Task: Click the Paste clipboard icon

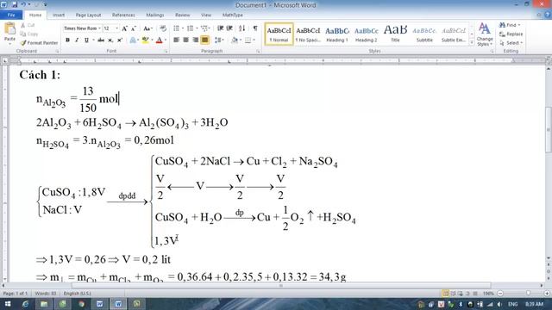Action: pyautogui.click(x=9, y=29)
